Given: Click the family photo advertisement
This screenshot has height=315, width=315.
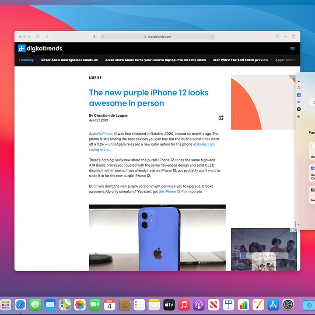Looking at the screenshot, I should coord(264,249).
